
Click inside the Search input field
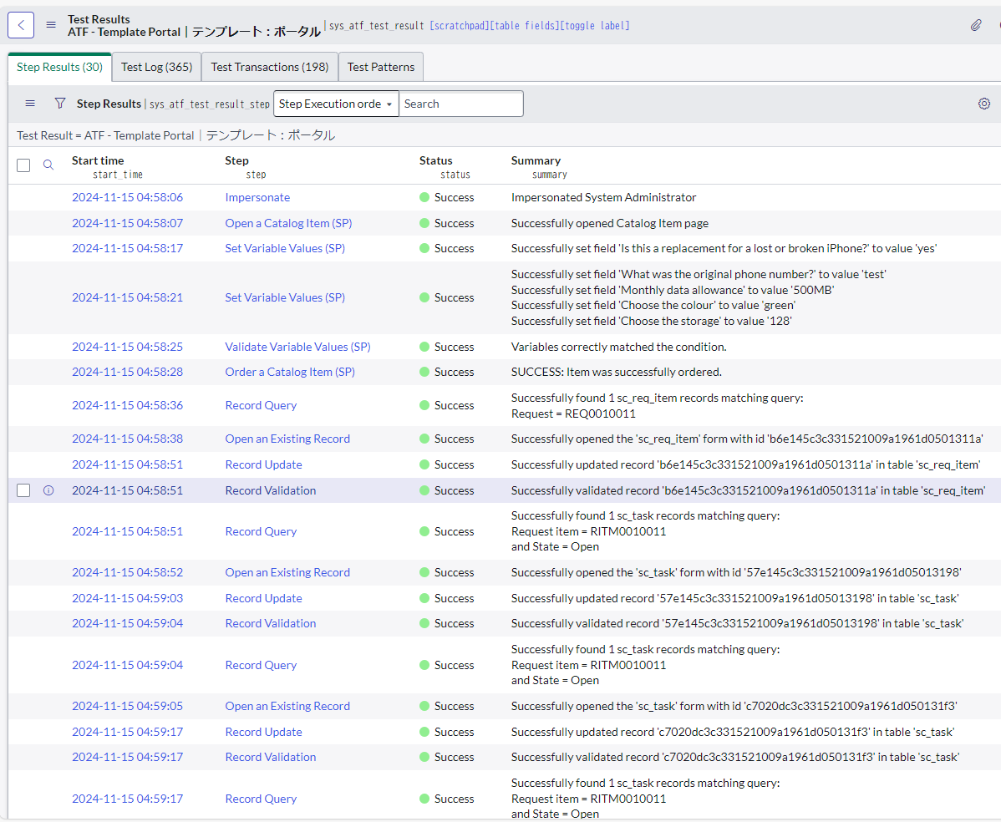[x=461, y=103]
